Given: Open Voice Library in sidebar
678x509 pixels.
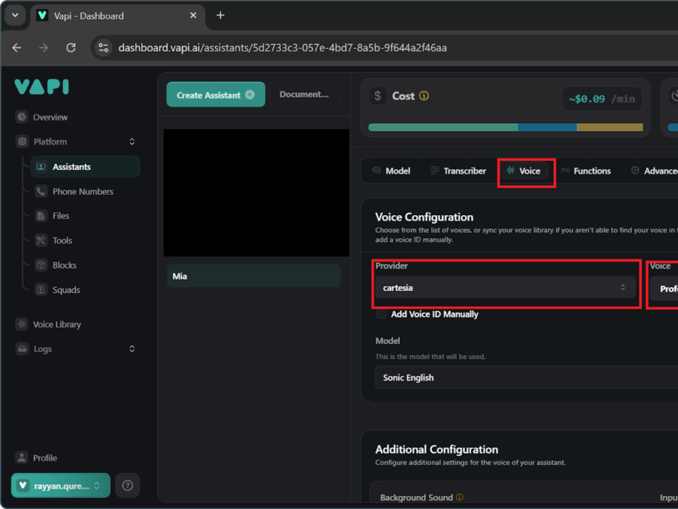Looking at the screenshot, I should [57, 324].
